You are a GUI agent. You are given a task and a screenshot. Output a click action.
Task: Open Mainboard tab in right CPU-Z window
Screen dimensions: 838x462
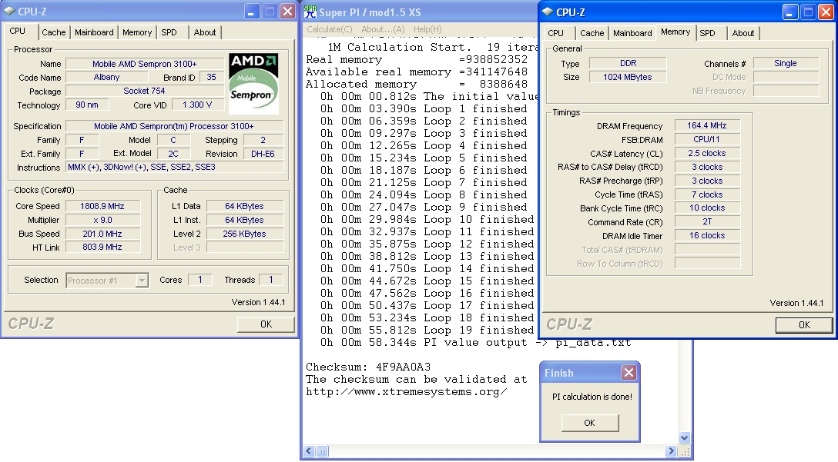point(633,33)
